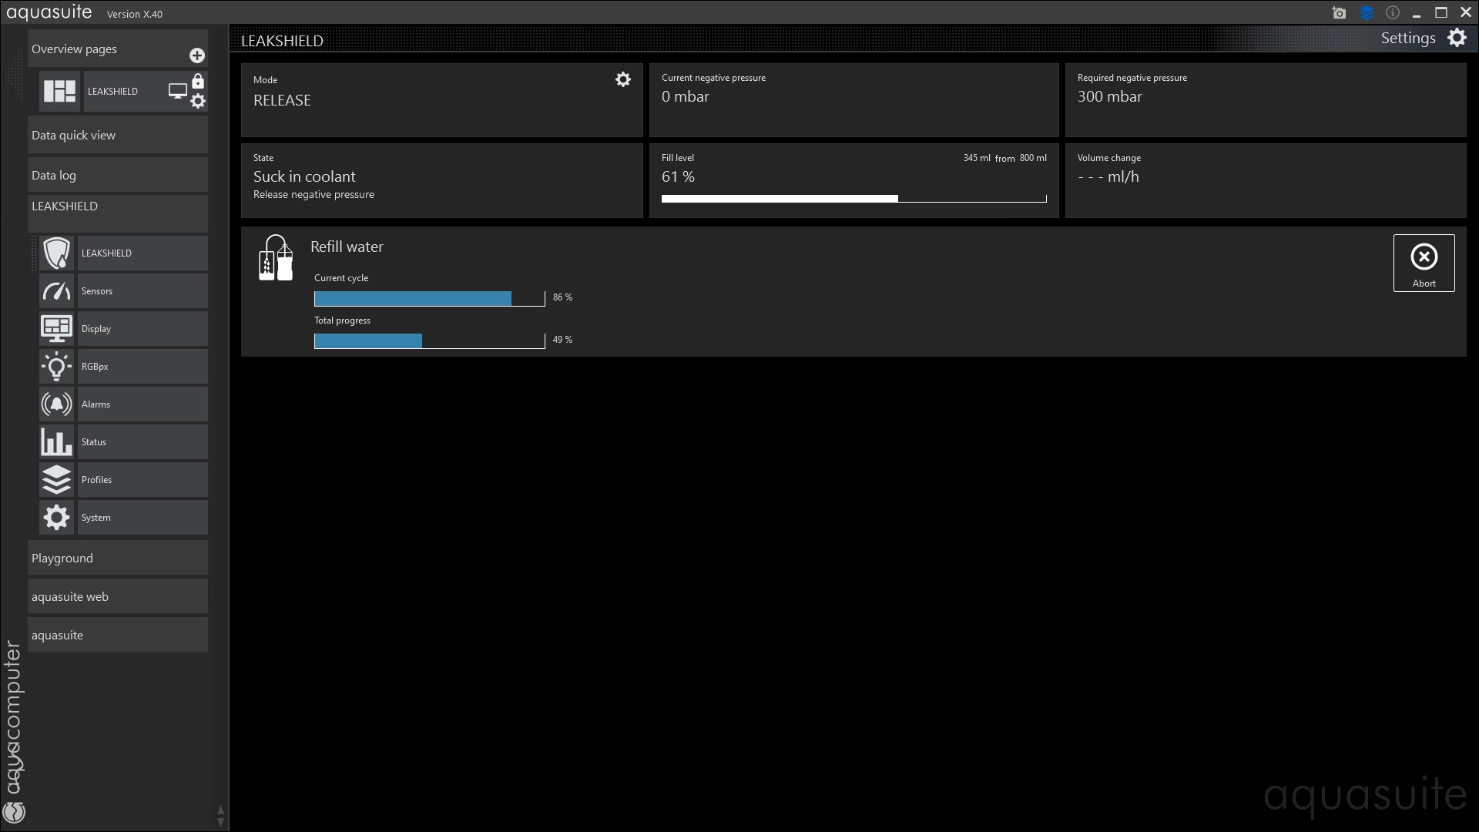This screenshot has width=1479, height=832.
Task: Click the Refill water heading
Action: (x=347, y=247)
